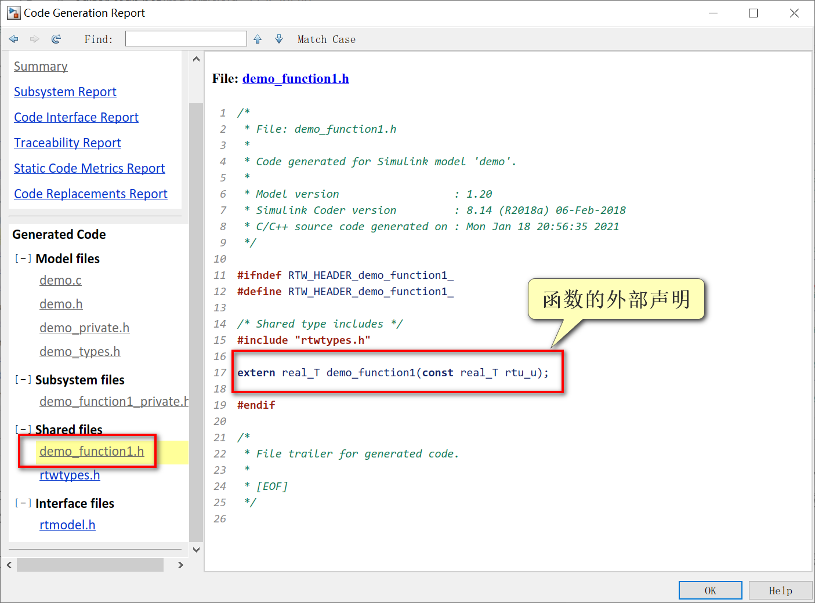Click the left arrow of the sidebar scrollbar
The image size is (815, 603).
(9, 565)
